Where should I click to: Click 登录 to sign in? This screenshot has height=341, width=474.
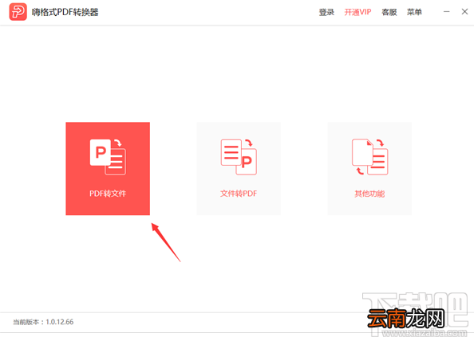(326, 12)
